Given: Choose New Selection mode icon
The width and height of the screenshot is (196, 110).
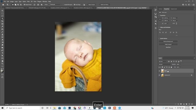Looking at the screenshot, I should (x=13, y=5).
